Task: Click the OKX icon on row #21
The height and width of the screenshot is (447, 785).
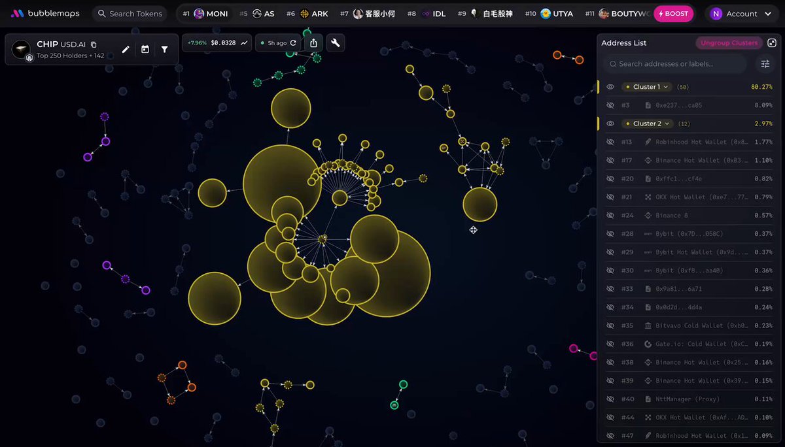Action: (648, 197)
